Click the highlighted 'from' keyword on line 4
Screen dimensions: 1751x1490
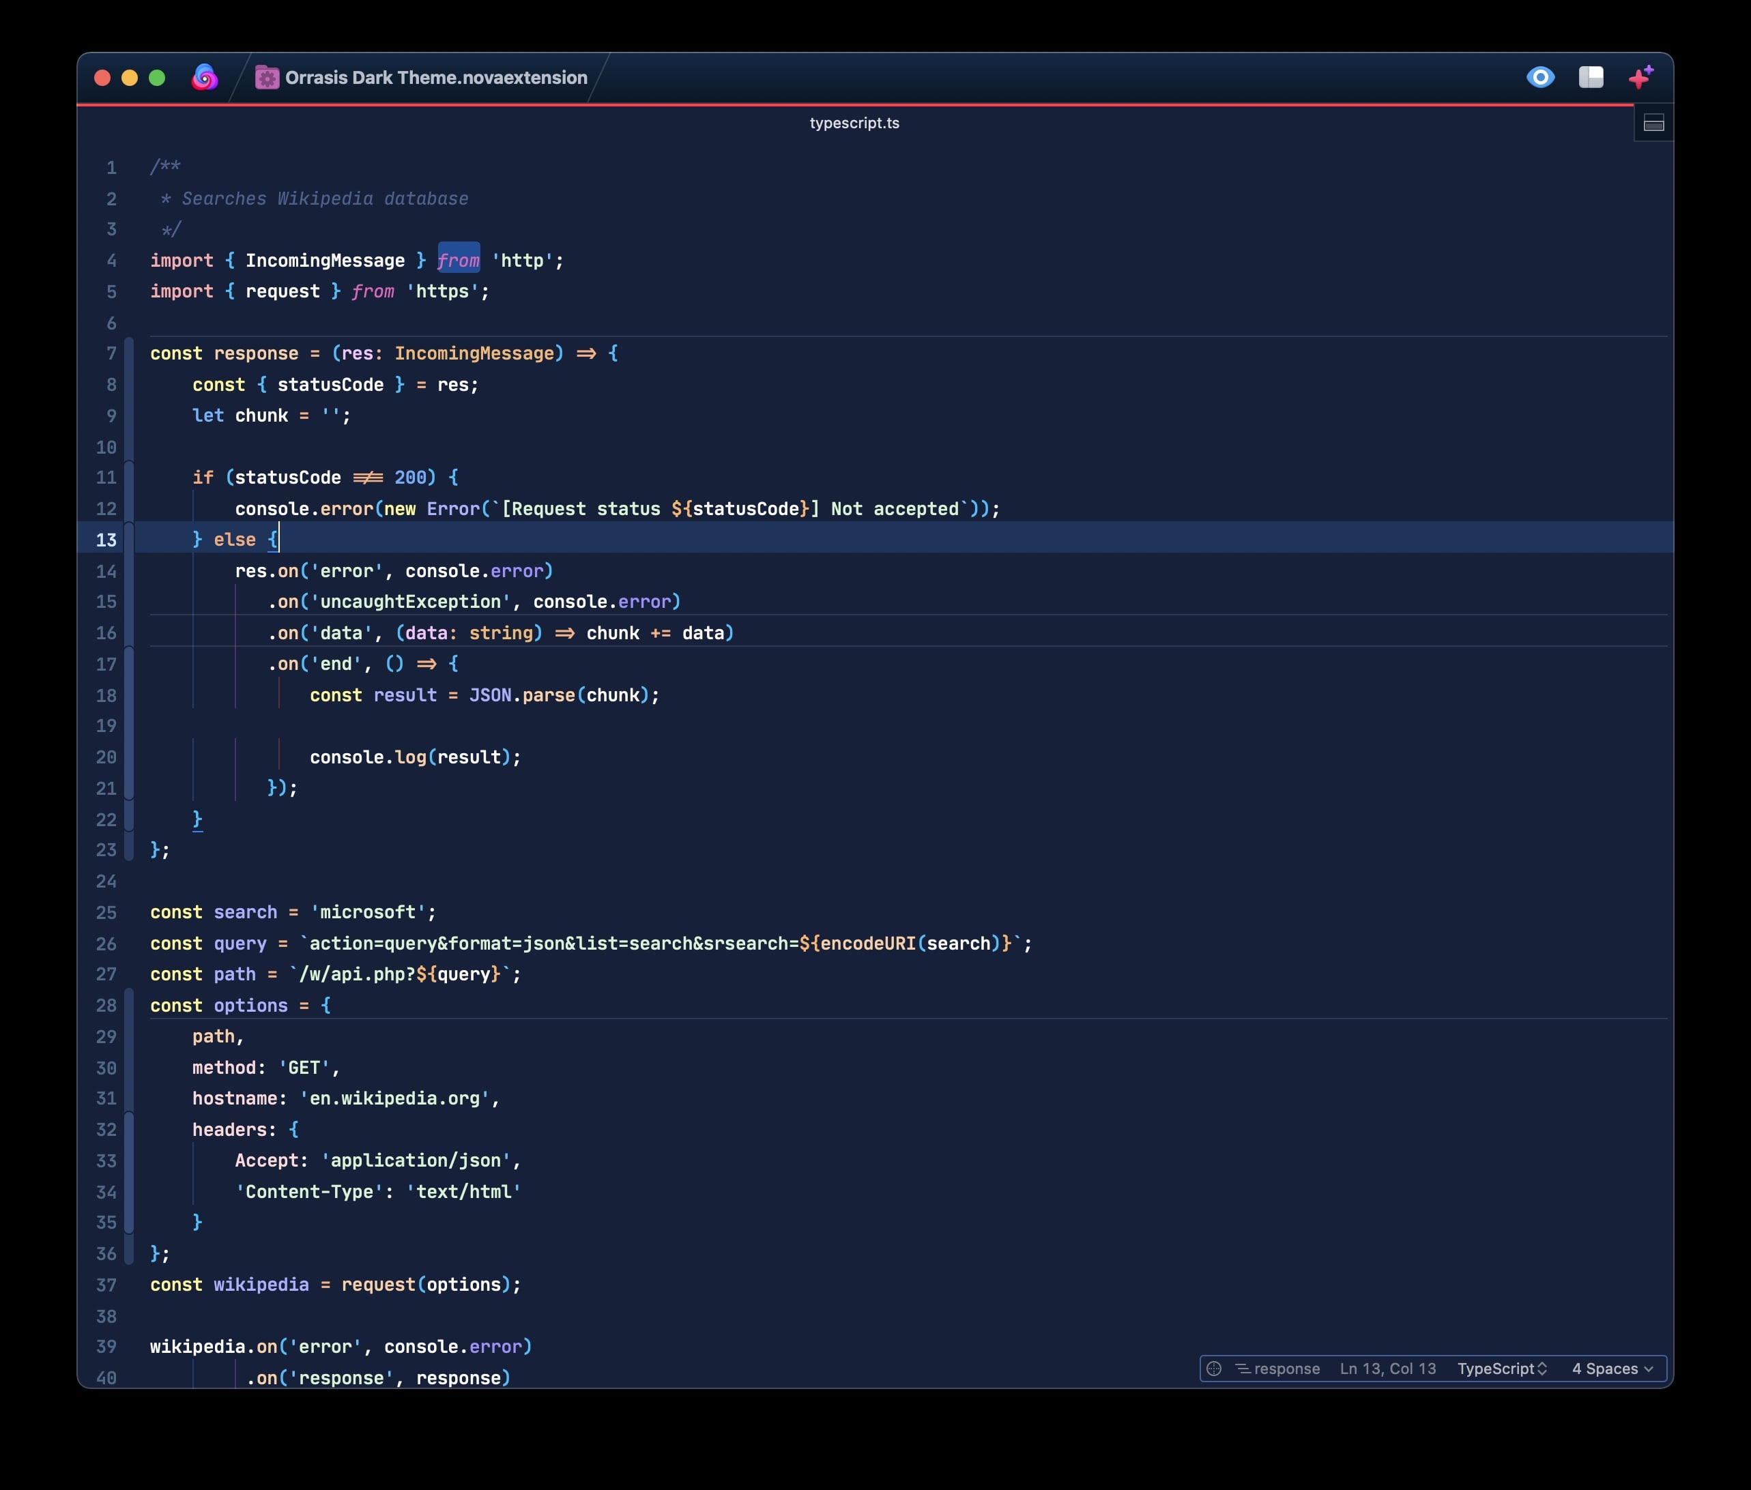click(x=459, y=260)
